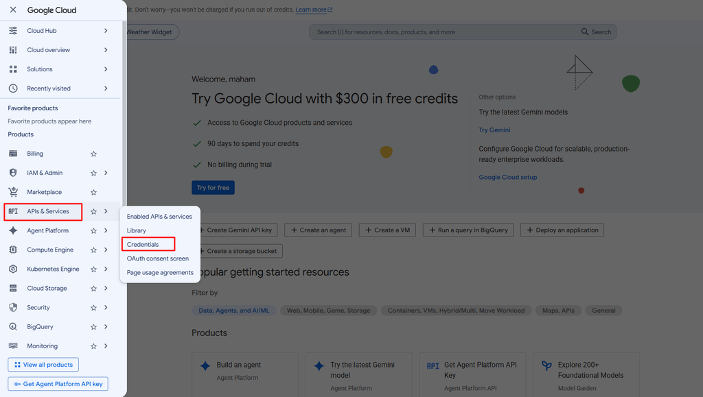The width and height of the screenshot is (703, 397).
Task: Click the Kubernetes Engine hexagon icon
Action: pos(13,269)
